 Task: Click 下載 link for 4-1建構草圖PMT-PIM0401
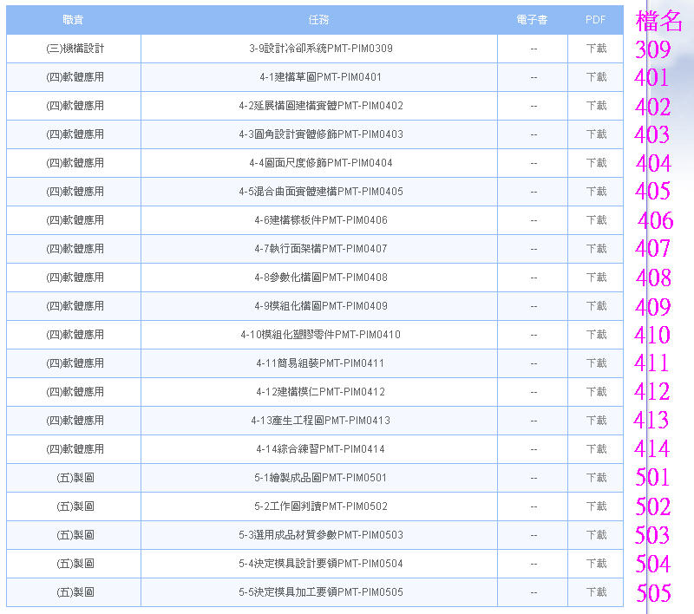coord(596,77)
